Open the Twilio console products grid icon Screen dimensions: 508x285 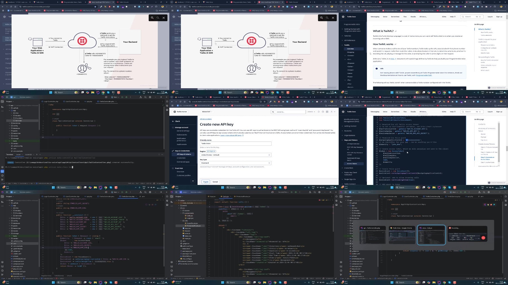327,112
